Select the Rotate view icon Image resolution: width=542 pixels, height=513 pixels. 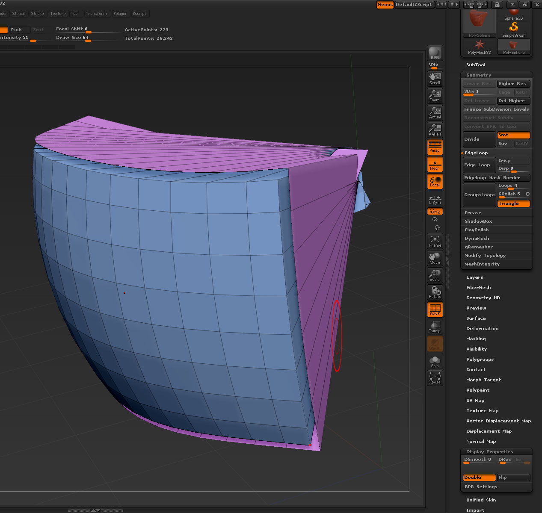pyautogui.click(x=435, y=292)
